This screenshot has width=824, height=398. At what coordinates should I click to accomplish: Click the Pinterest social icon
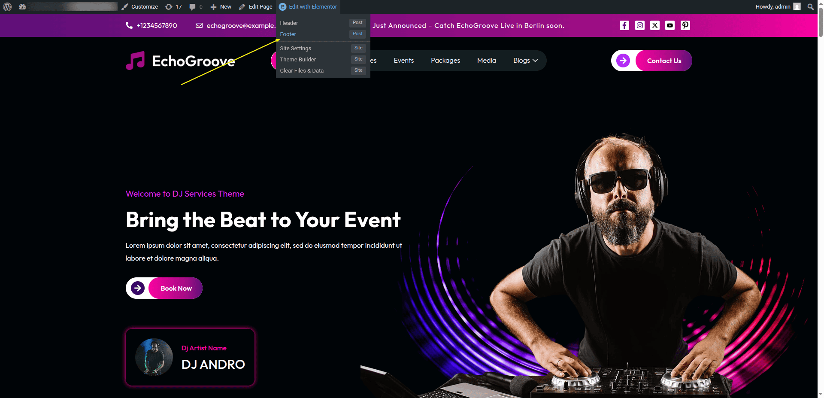coord(685,25)
